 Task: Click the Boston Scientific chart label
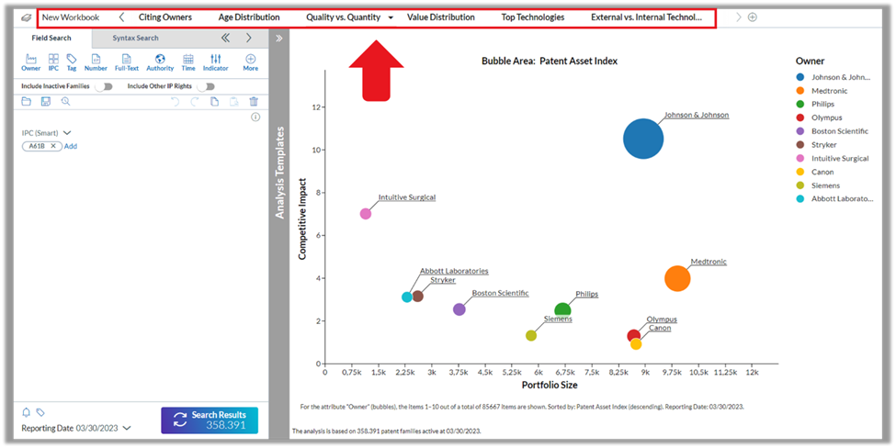point(500,293)
